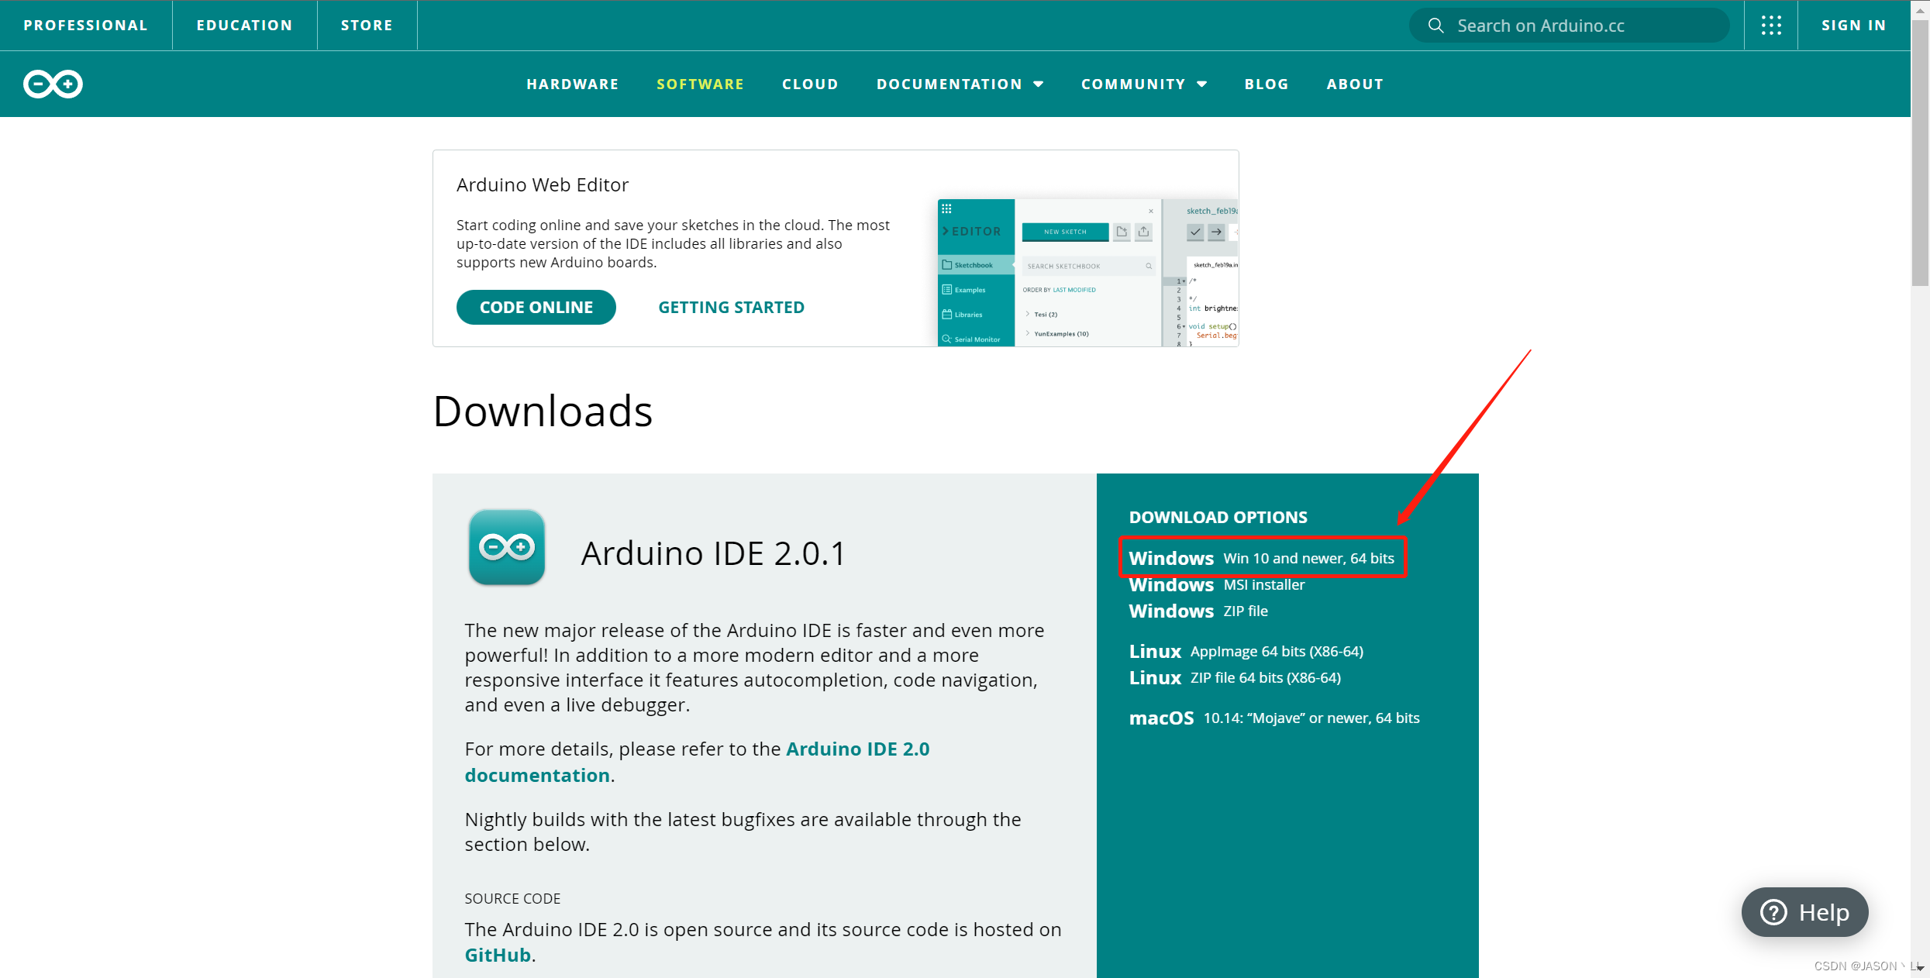The width and height of the screenshot is (1930, 978).
Task: Open the Hardware menu item
Action: coord(572,84)
